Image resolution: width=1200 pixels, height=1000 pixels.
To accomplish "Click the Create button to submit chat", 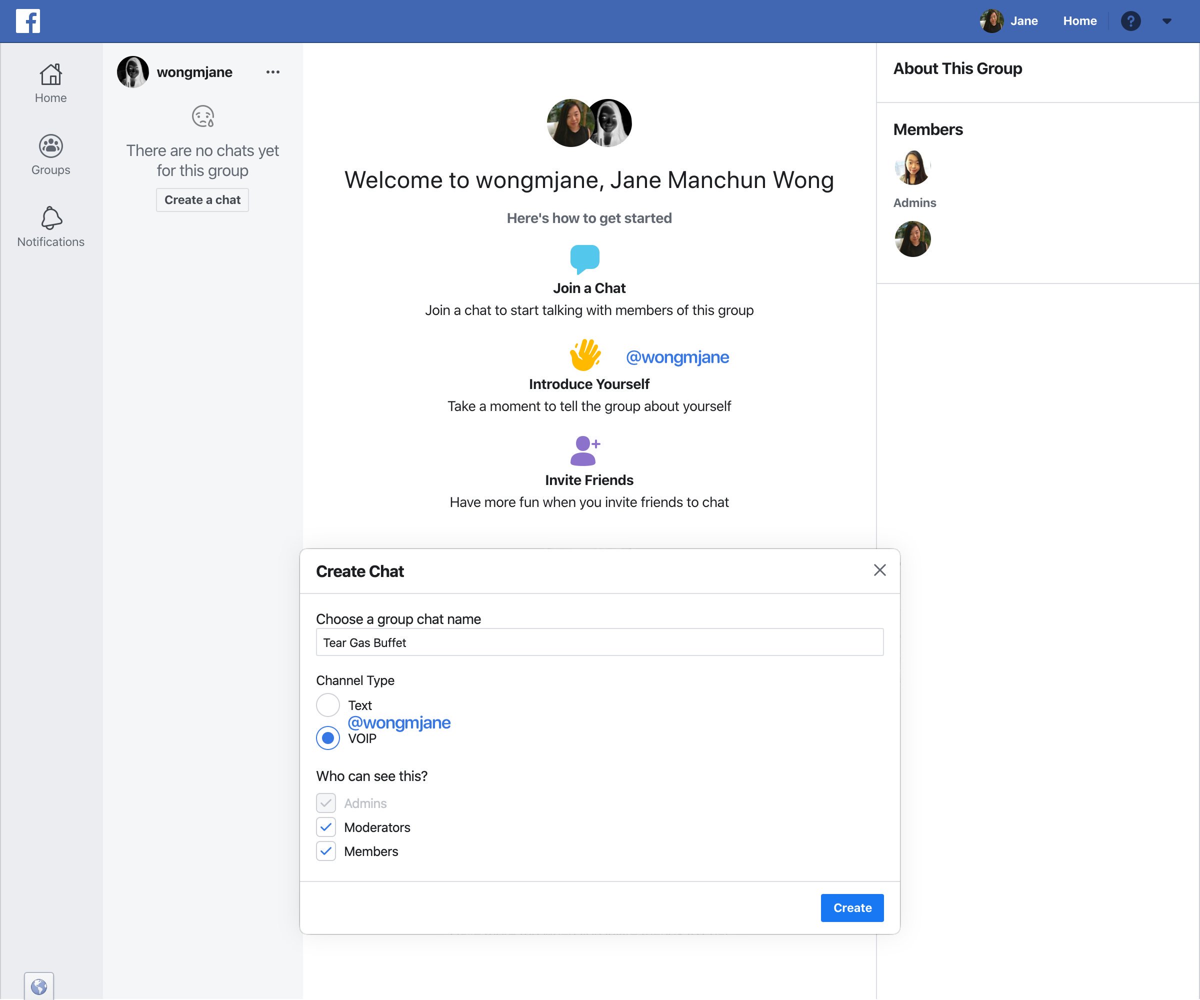I will tap(852, 907).
